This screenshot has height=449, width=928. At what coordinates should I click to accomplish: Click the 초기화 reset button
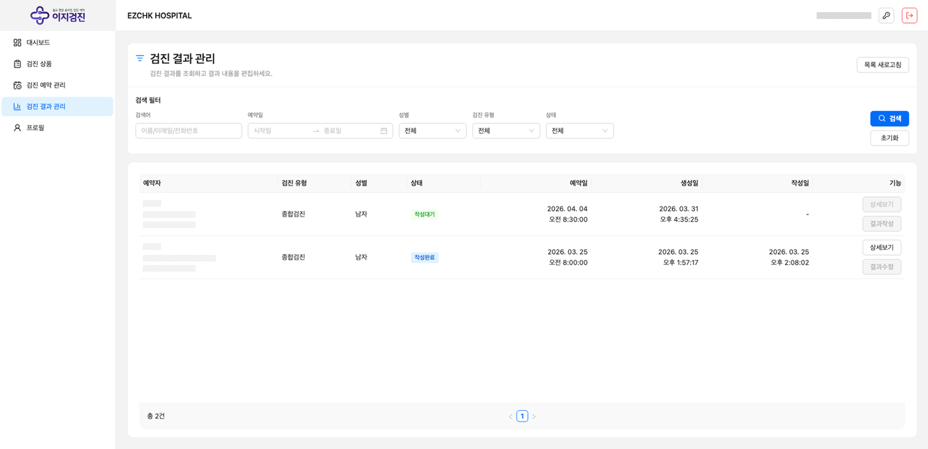tap(889, 138)
